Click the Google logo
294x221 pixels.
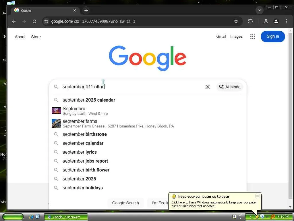[148, 58]
